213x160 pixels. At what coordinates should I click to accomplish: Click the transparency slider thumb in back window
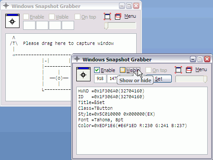tap(106, 26)
